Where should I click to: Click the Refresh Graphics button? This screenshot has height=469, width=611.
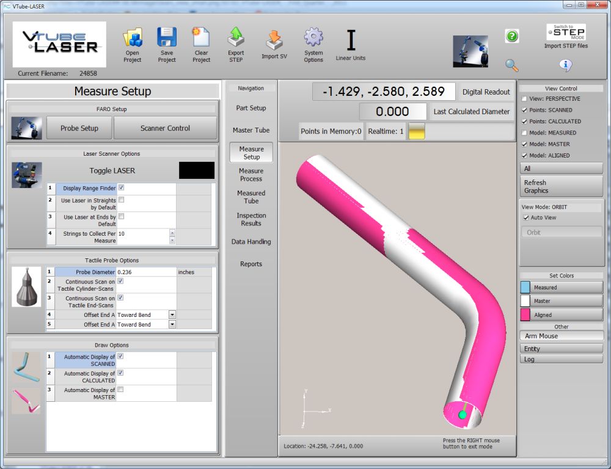pyautogui.click(x=561, y=186)
